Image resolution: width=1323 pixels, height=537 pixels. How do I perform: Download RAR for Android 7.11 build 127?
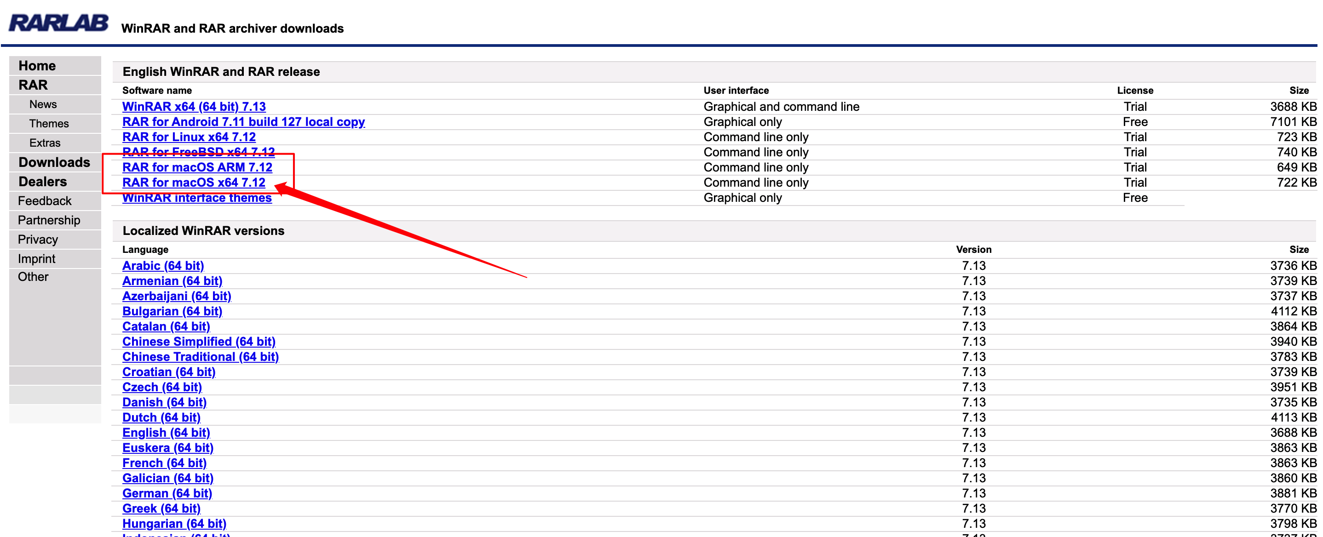tap(243, 122)
